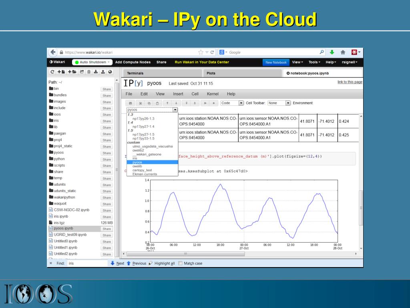
Task: Open the View dropdown in Wakari's black top bar
Action: [297, 62]
